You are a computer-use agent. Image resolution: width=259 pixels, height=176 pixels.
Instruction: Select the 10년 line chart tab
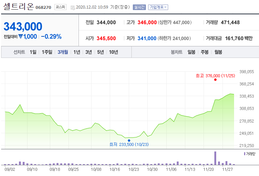[x=113, y=52]
